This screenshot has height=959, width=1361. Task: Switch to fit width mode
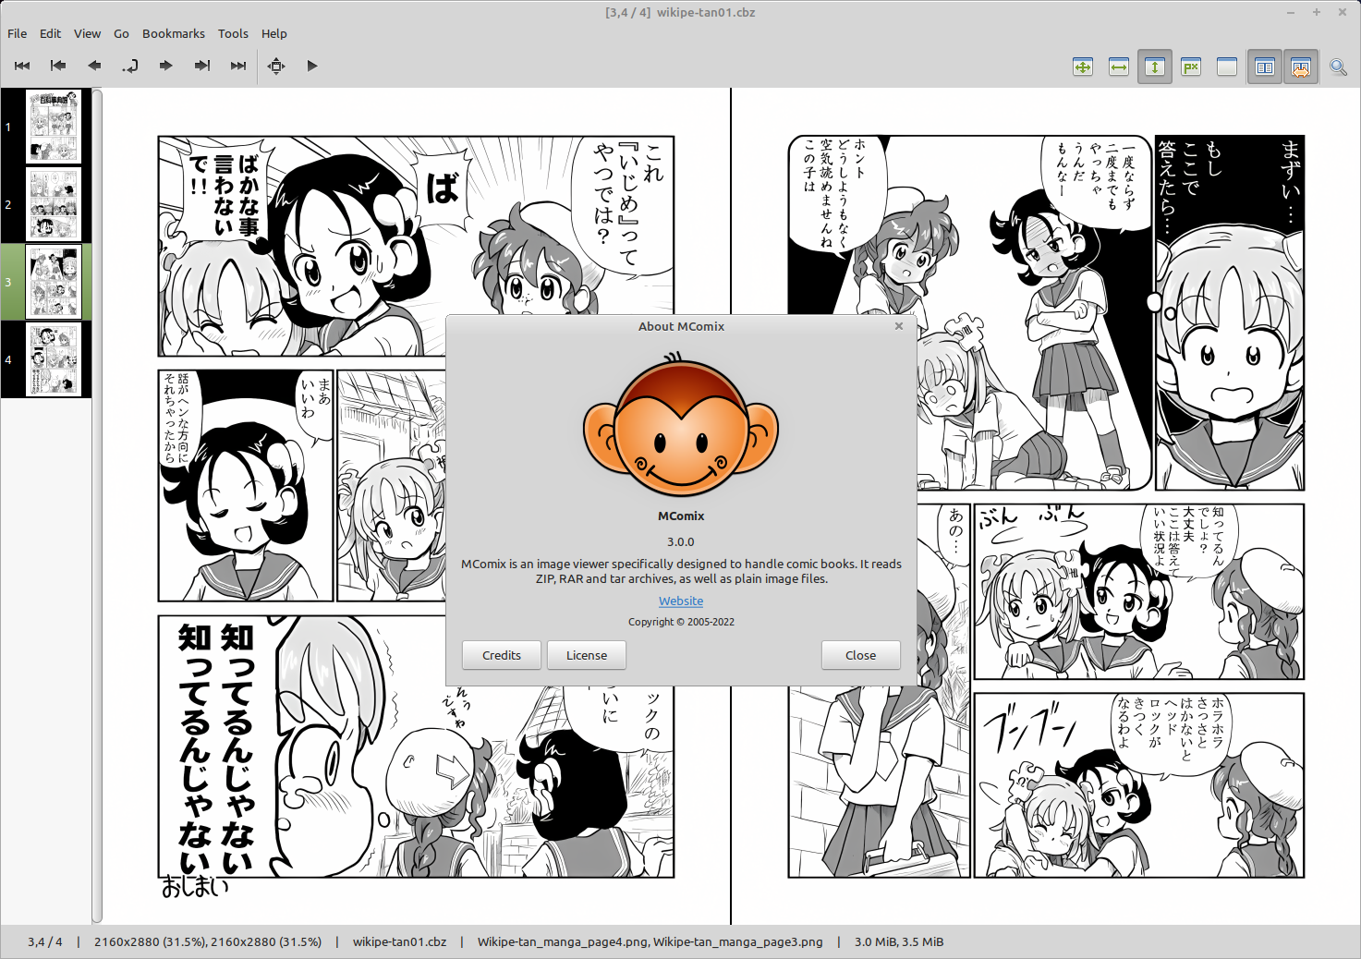[x=1119, y=67]
